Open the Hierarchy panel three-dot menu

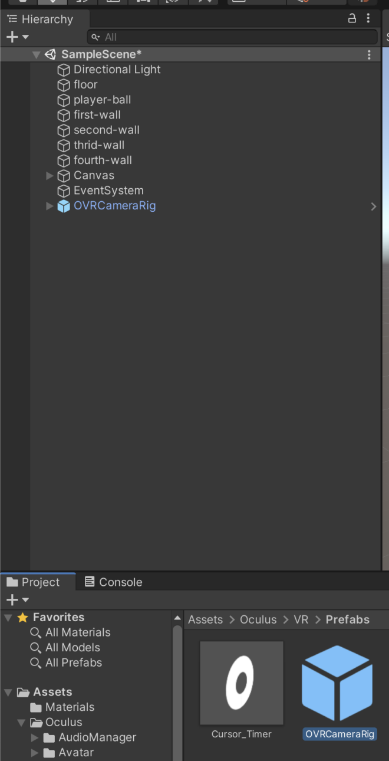368,18
